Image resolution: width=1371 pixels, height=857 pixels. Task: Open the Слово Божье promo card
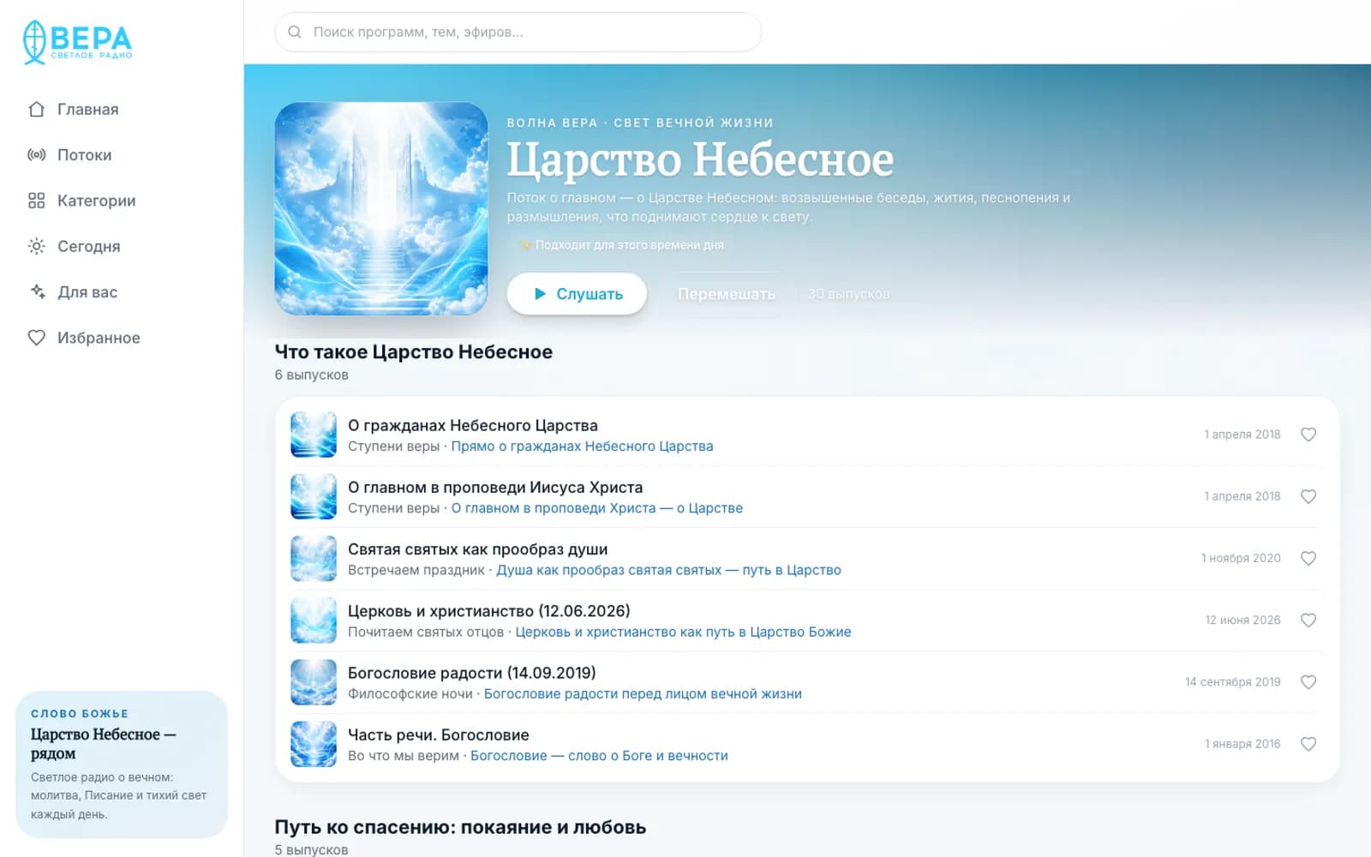point(122,764)
